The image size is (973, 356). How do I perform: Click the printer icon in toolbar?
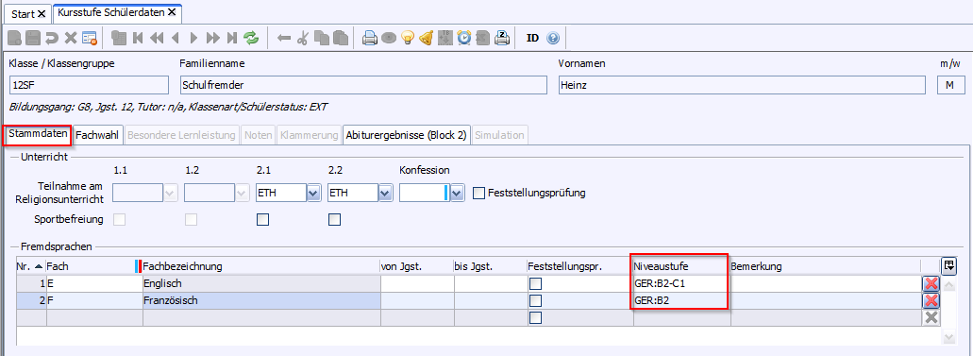(x=370, y=38)
